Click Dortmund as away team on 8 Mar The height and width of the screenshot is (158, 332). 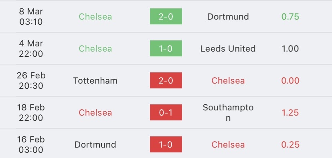point(228,17)
